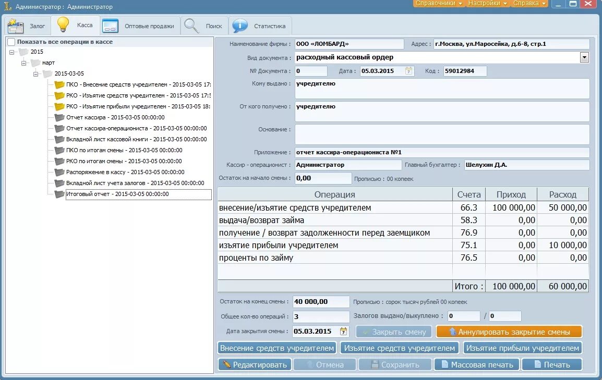Click the Главный бухгалтер field

[x=527, y=165]
